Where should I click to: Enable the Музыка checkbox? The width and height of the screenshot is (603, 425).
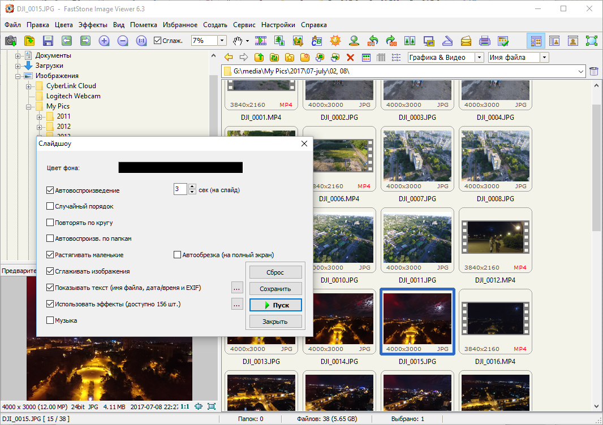pos(50,320)
